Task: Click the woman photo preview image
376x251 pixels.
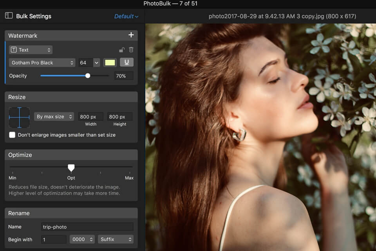Action: coord(261,137)
